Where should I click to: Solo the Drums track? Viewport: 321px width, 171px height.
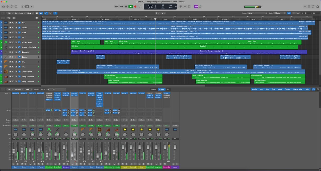tap(13, 28)
